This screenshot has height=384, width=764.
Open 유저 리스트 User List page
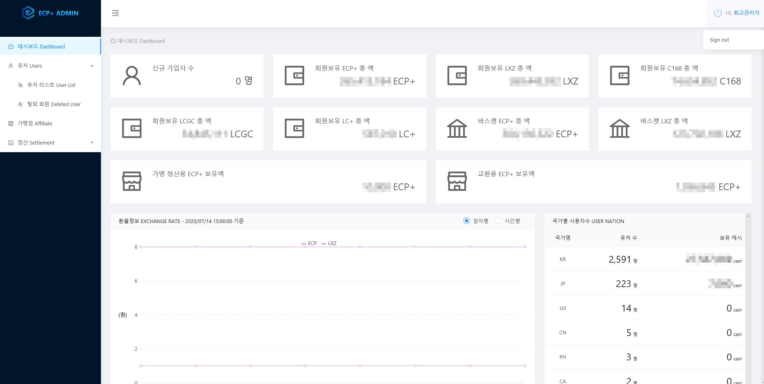[x=50, y=85]
